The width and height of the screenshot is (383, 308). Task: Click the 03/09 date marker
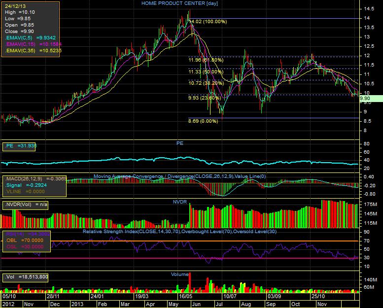pos(274,296)
